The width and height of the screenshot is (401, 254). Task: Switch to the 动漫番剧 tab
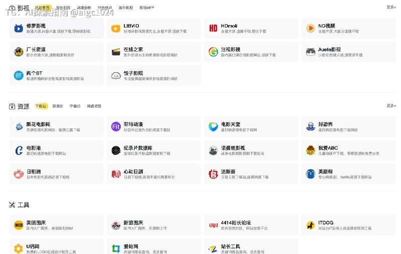point(84,8)
